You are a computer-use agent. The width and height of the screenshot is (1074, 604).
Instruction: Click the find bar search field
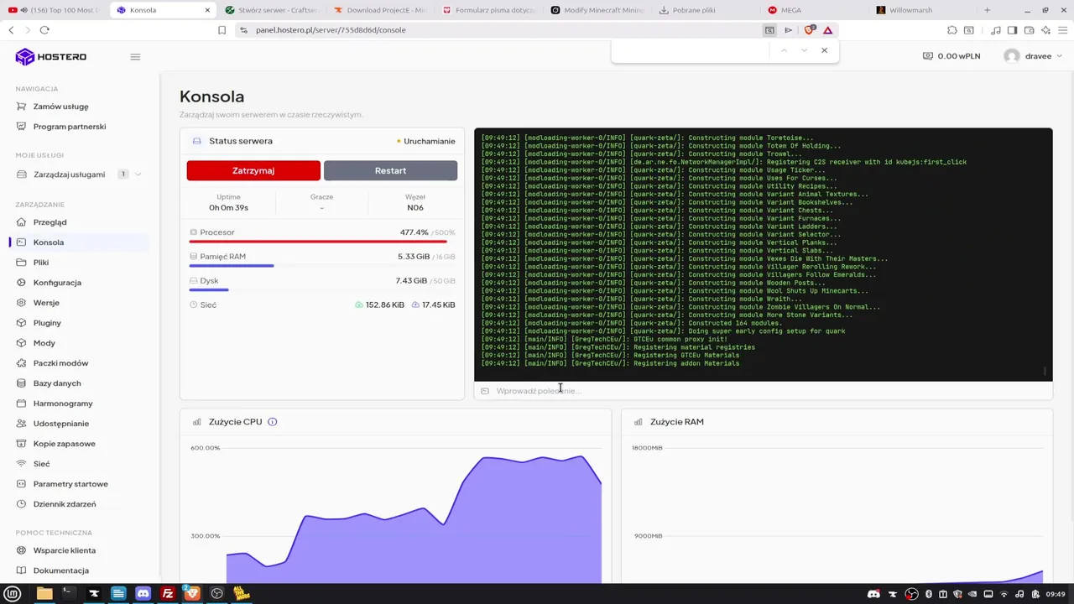(692, 50)
